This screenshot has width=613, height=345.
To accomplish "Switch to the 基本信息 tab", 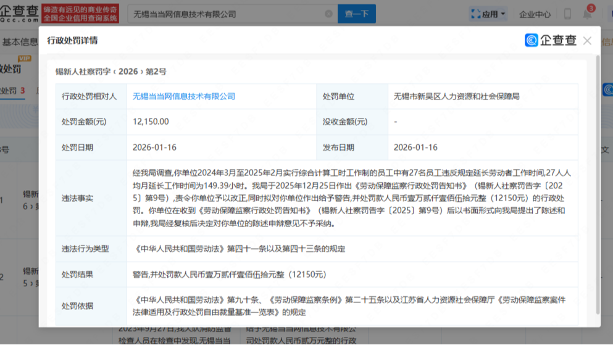I will [x=20, y=42].
